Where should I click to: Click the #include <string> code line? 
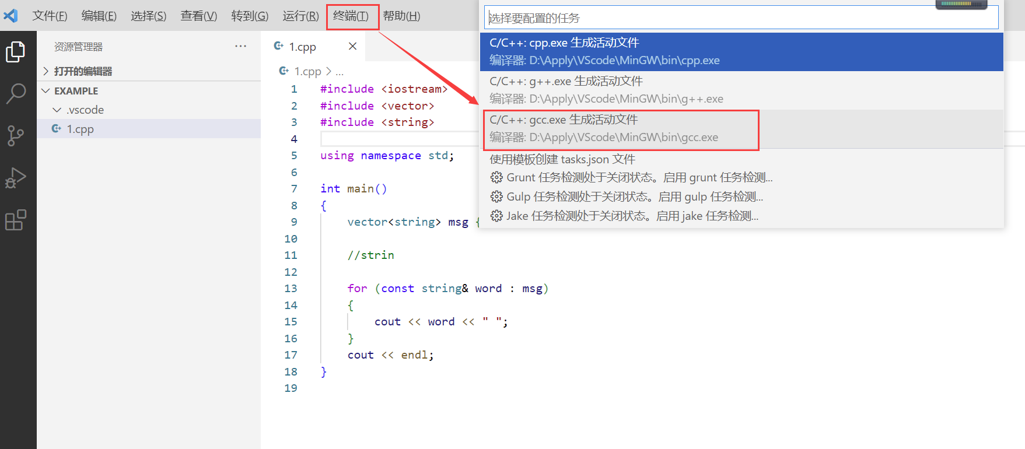pyautogui.click(x=377, y=122)
